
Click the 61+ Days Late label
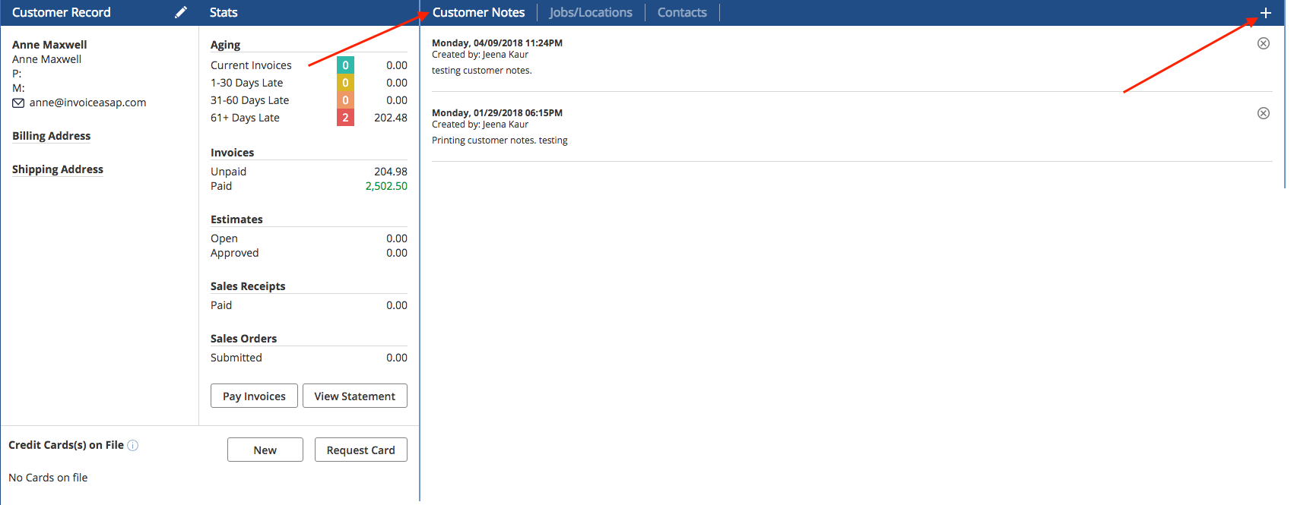pyautogui.click(x=245, y=118)
